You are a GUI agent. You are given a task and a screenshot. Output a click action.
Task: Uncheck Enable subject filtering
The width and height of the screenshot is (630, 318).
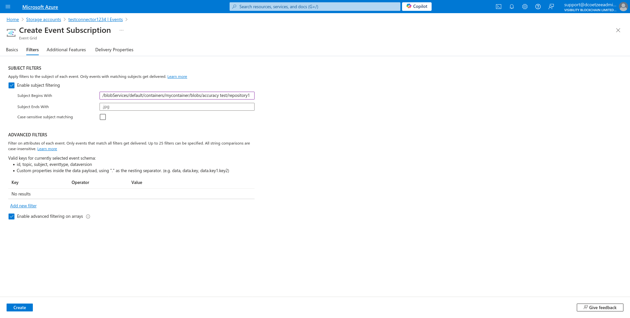point(11,85)
